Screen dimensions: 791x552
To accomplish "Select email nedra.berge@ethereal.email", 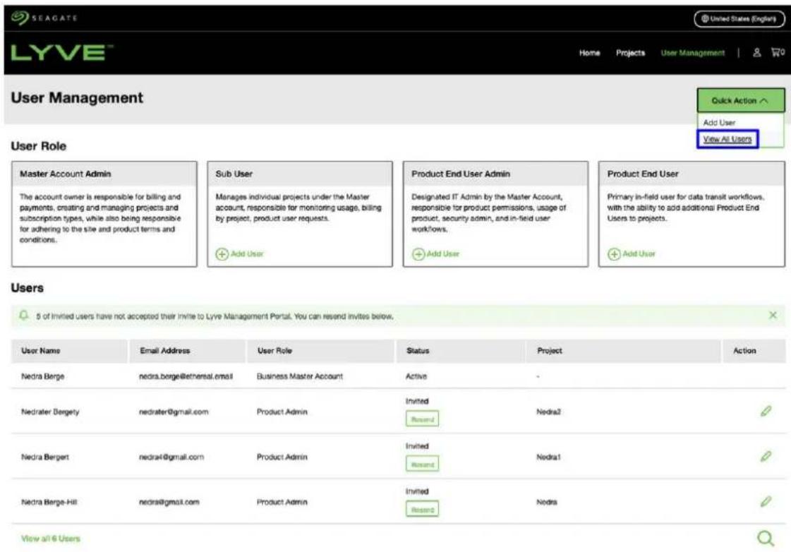I will pyautogui.click(x=186, y=376).
